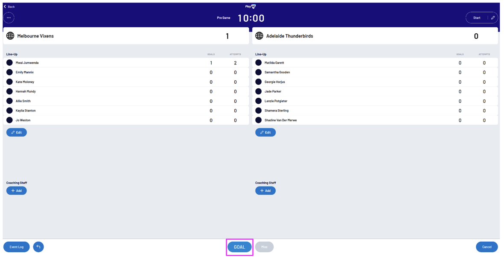The height and width of the screenshot is (257, 504).
Task: Record a GOAL for selected player
Action: coord(239,247)
